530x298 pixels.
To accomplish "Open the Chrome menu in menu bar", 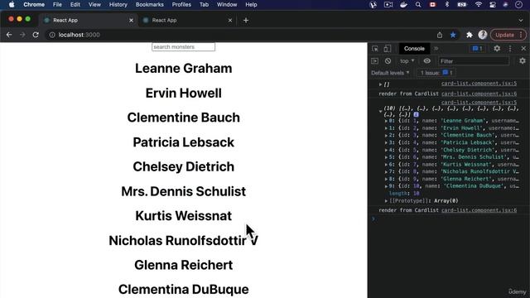I will [34, 5].
